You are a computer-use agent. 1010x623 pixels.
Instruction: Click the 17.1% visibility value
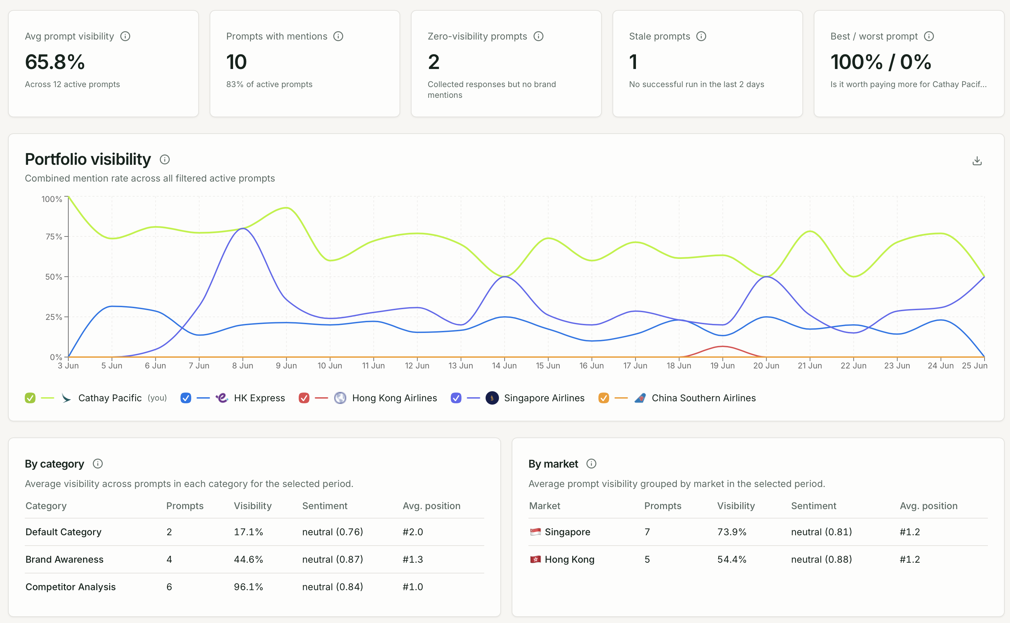coord(248,532)
